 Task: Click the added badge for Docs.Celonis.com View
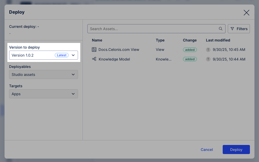(x=190, y=50)
